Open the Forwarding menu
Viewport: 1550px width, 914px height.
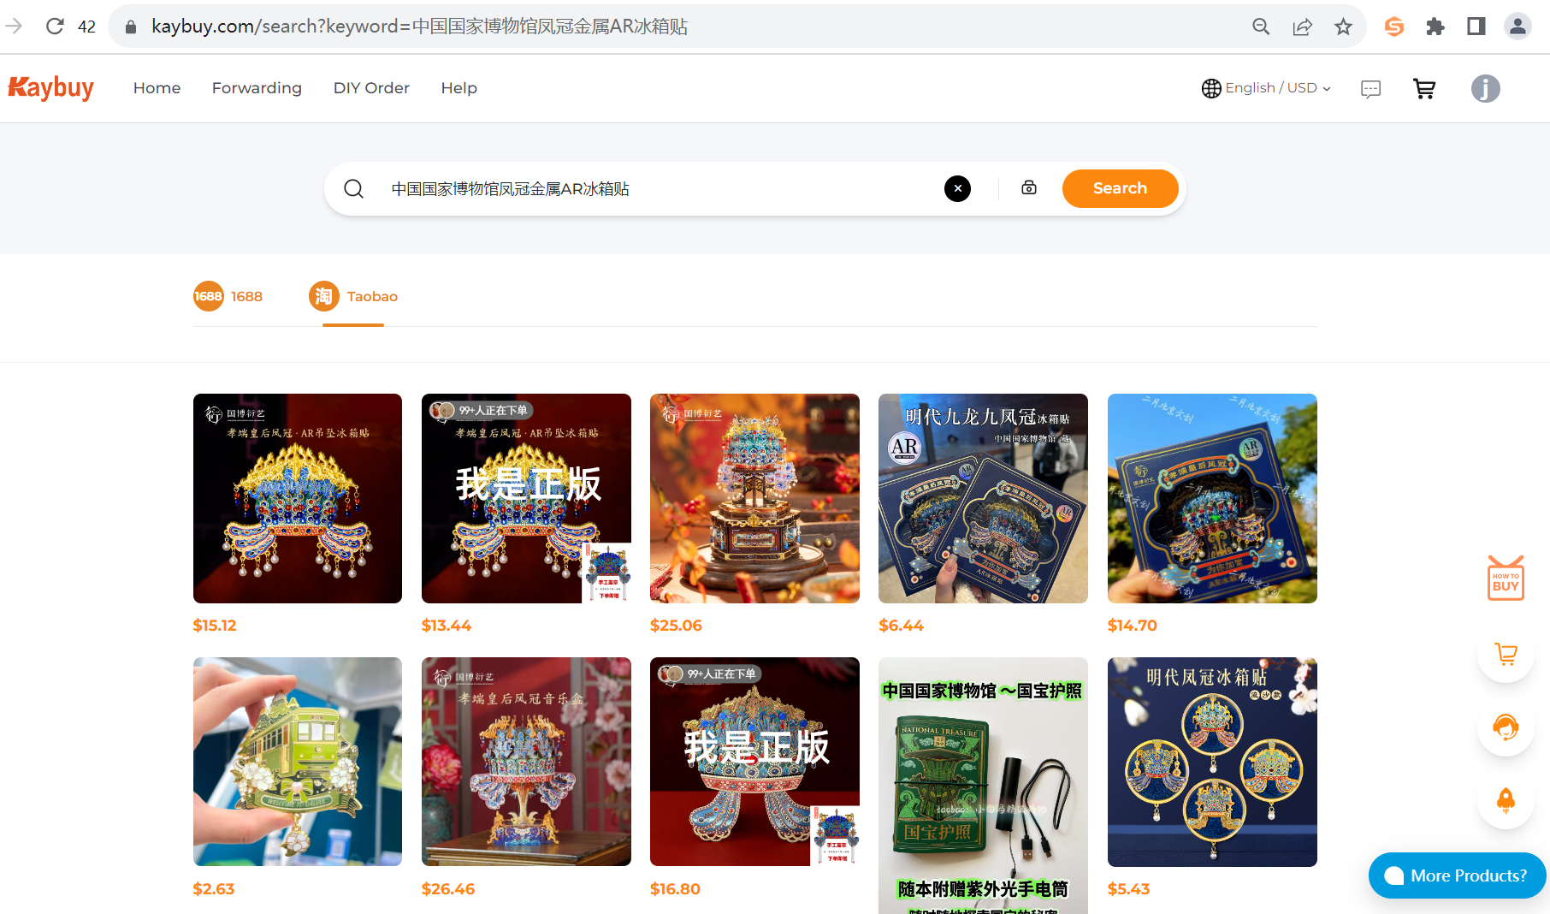tap(257, 88)
